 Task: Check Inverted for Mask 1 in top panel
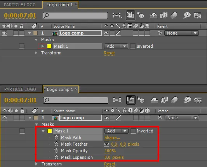tap(133, 46)
